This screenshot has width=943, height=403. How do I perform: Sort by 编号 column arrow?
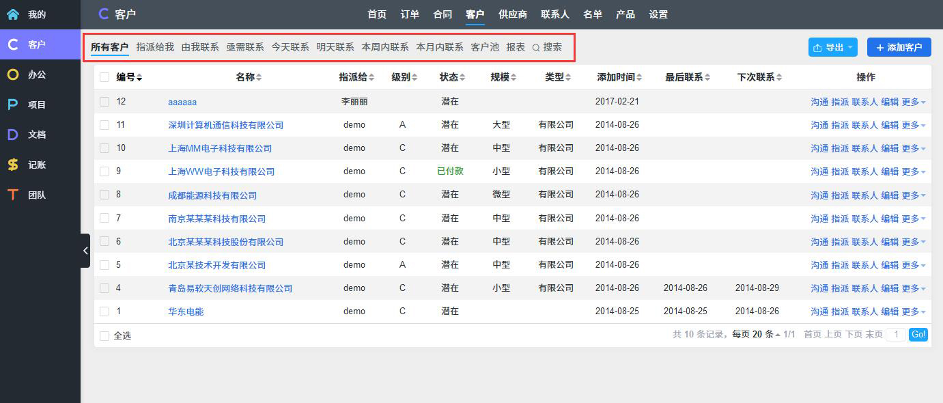coord(139,78)
